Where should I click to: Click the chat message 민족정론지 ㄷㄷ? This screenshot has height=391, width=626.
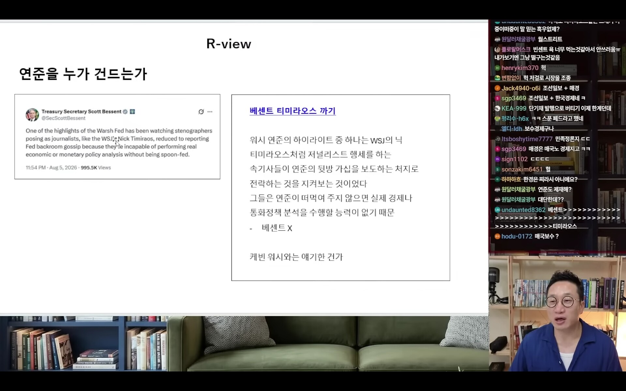pyautogui.click(x=573, y=139)
